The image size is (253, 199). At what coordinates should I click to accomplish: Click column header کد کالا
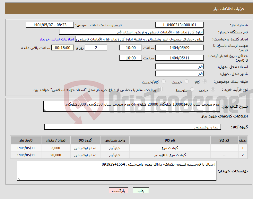(x=224, y=140)
